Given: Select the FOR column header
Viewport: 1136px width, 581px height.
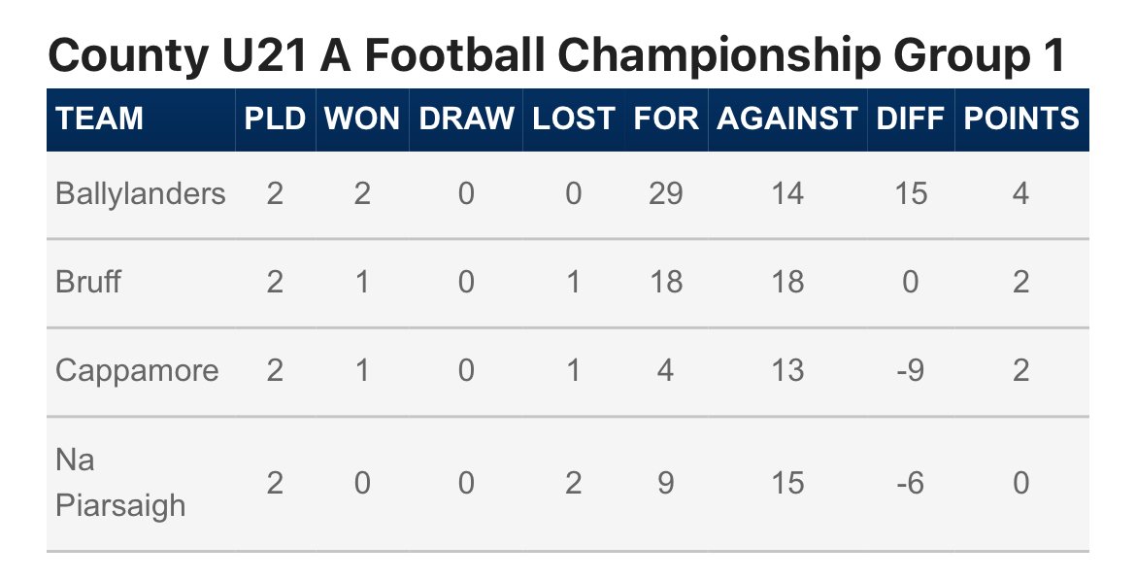Looking at the screenshot, I should click(666, 119).
